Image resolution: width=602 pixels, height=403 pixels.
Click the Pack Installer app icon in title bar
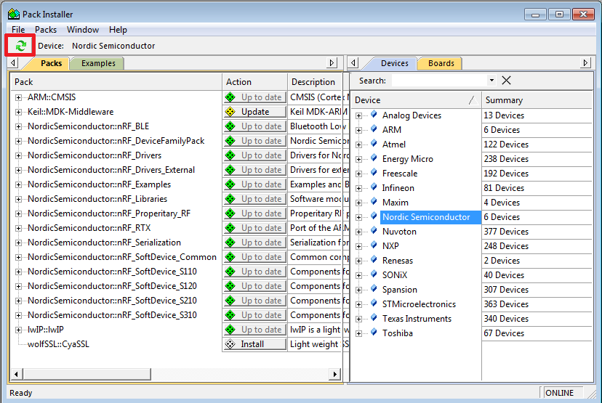tap(14, 15)
